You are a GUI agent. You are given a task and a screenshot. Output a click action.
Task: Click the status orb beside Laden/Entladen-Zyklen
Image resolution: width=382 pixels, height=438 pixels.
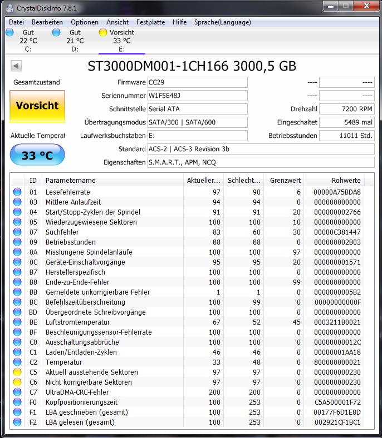coord(17,352)
